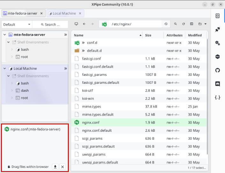Click the connection Search field
The image size is (225, 173).
[50, 24]
